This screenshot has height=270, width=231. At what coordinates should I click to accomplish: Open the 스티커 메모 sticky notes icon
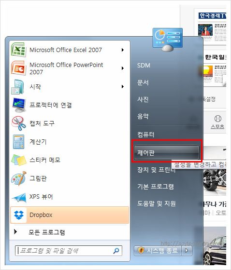point(19,160)
